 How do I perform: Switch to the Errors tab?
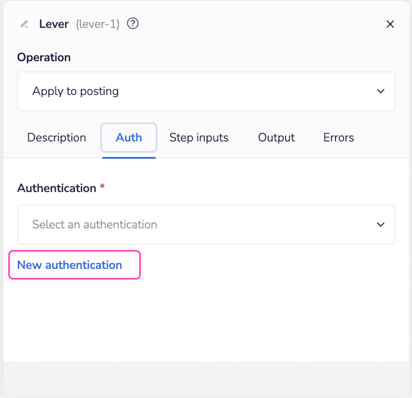pos(338,138)
